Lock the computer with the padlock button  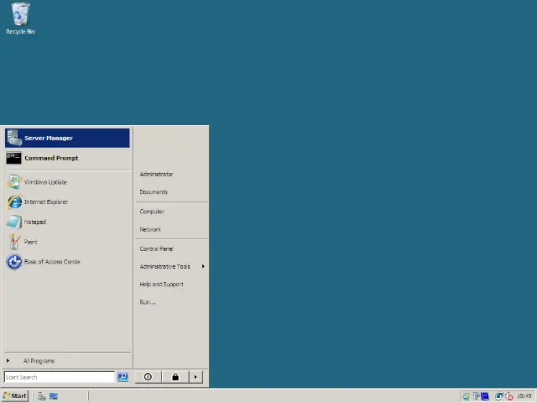click(175, 377)
